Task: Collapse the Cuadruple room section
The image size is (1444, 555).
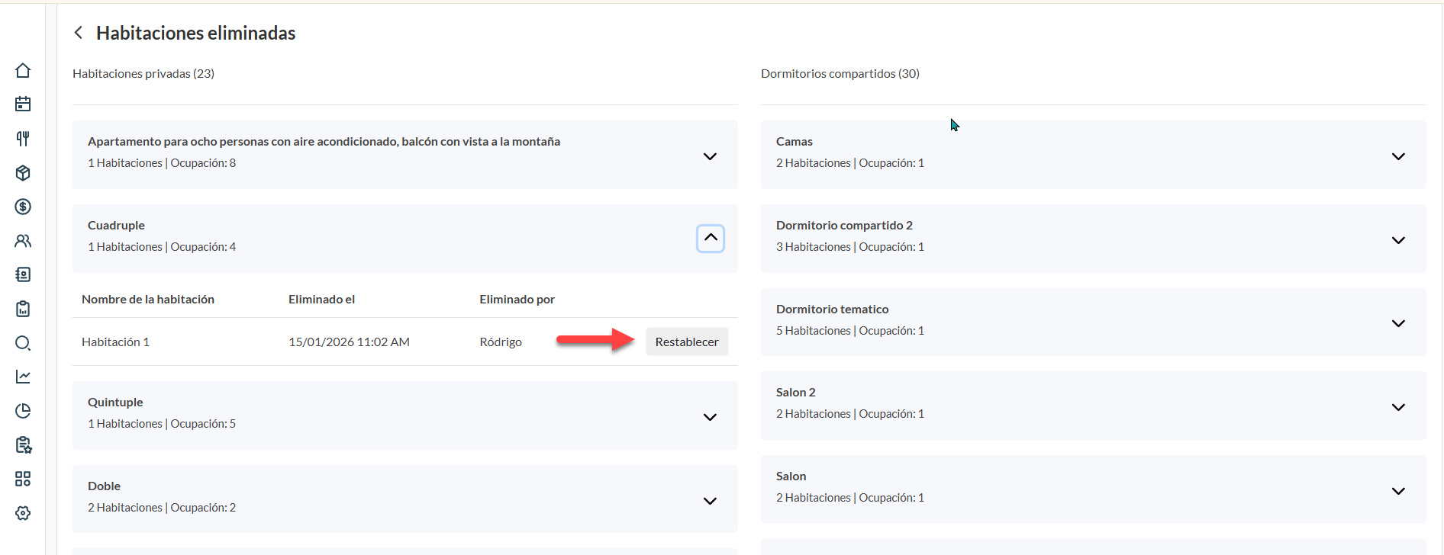Action: 710,238
